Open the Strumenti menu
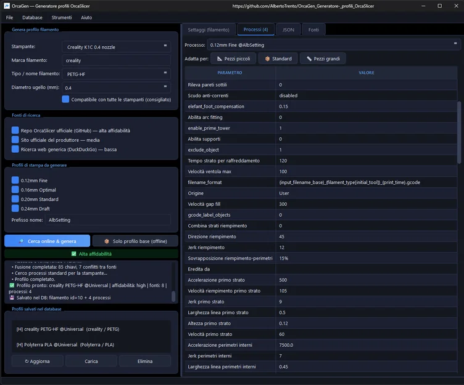Screen dimensions: 464x385 pyautogui.click(x=62, y=17)
